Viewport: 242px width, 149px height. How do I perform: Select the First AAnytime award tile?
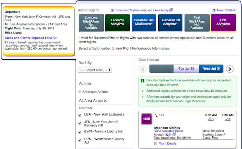point(223,23)
